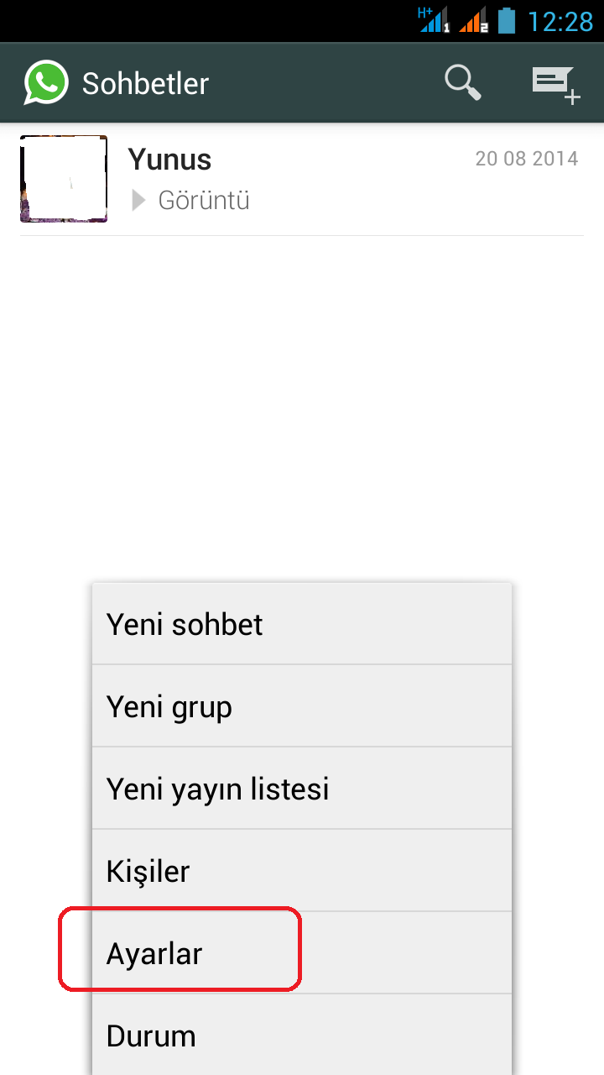
Task: Open Kişiler from the menu
Action: point(301,871)
